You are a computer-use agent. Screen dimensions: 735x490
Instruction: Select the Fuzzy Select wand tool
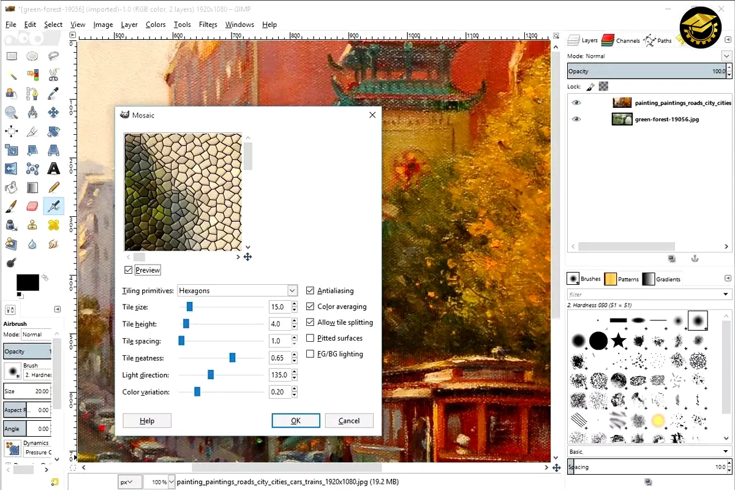(11, 75)
